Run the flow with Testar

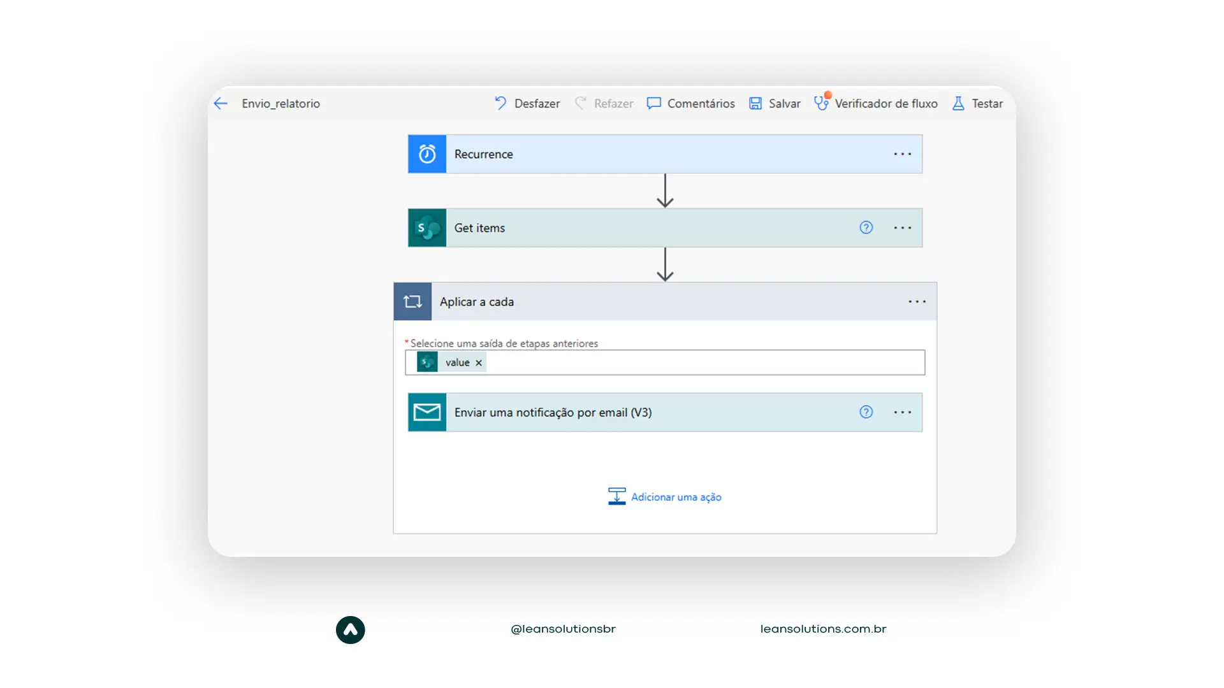(977, 103)
